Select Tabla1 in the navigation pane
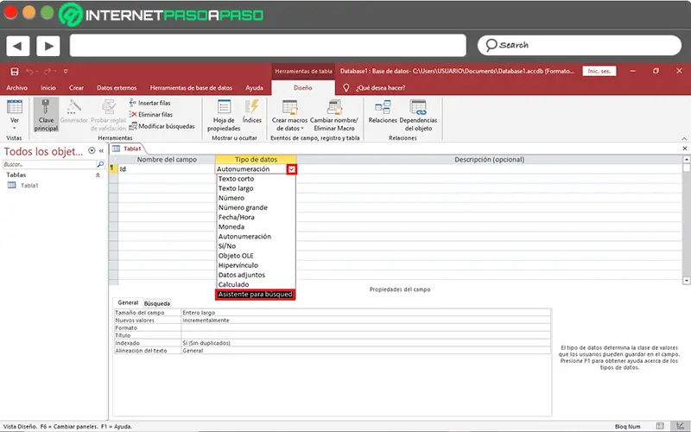Viewport: 691px width, 432px height. click(29, 186)
